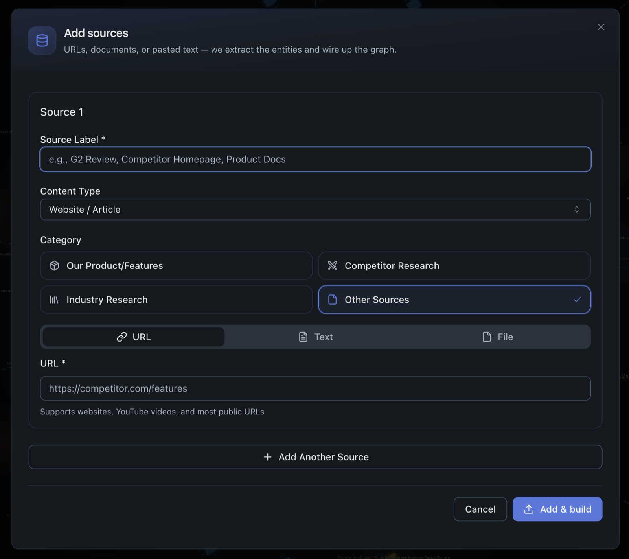Image resolution: width=629 pixels, height=559 pixels.
Task: Click the document icon beside Other Sources
Action: [x=333, y=300]
